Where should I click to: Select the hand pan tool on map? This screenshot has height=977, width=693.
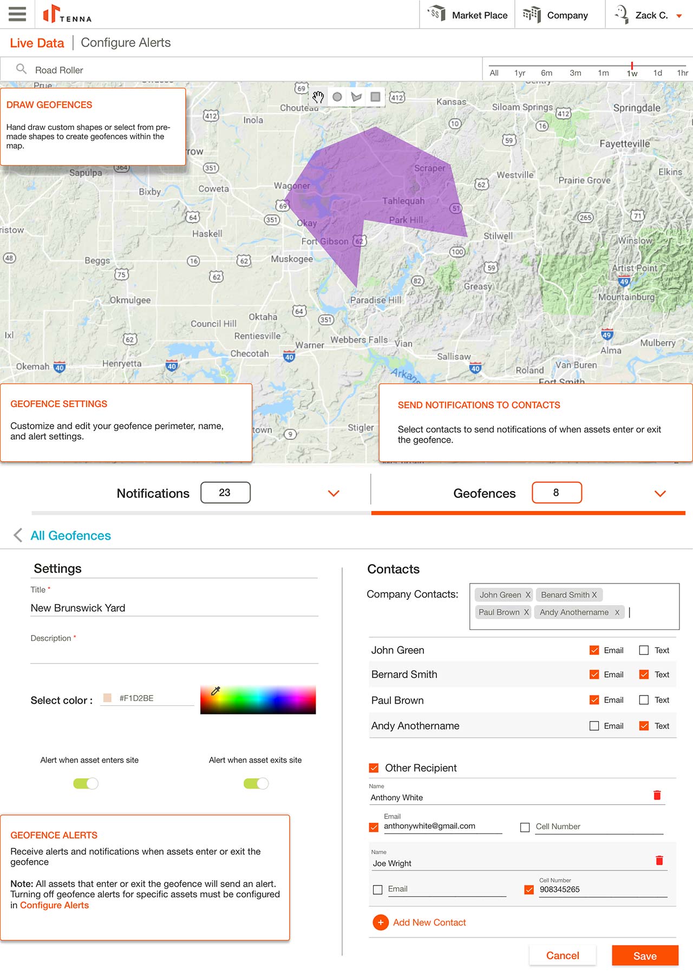[x=318, y=97]
